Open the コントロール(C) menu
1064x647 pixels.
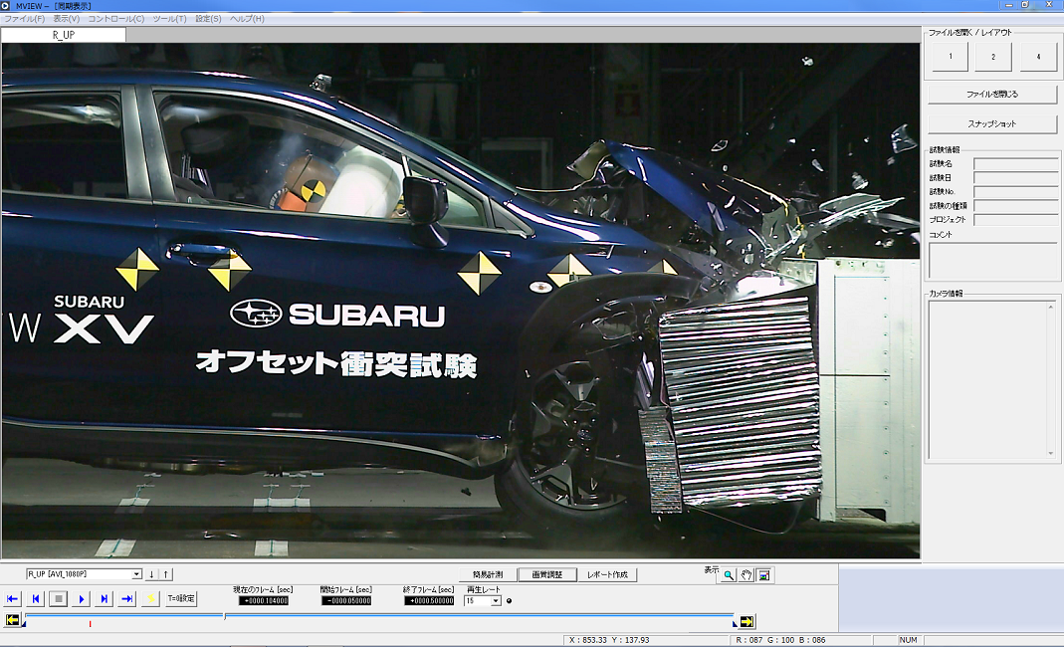point(116,19)
